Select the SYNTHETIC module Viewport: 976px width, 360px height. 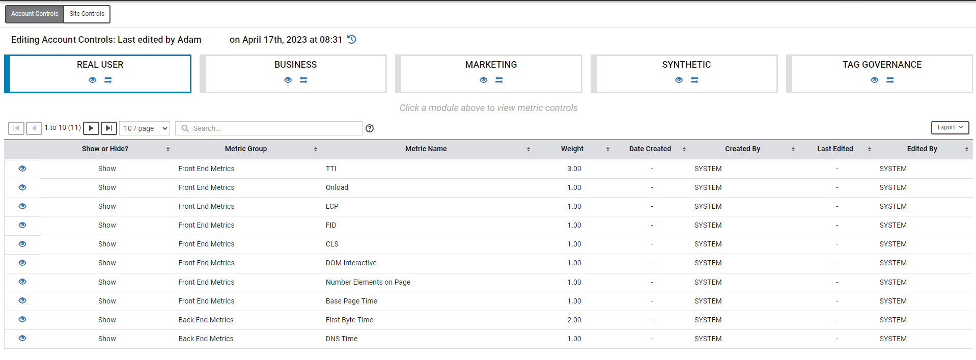coord(684,74)
